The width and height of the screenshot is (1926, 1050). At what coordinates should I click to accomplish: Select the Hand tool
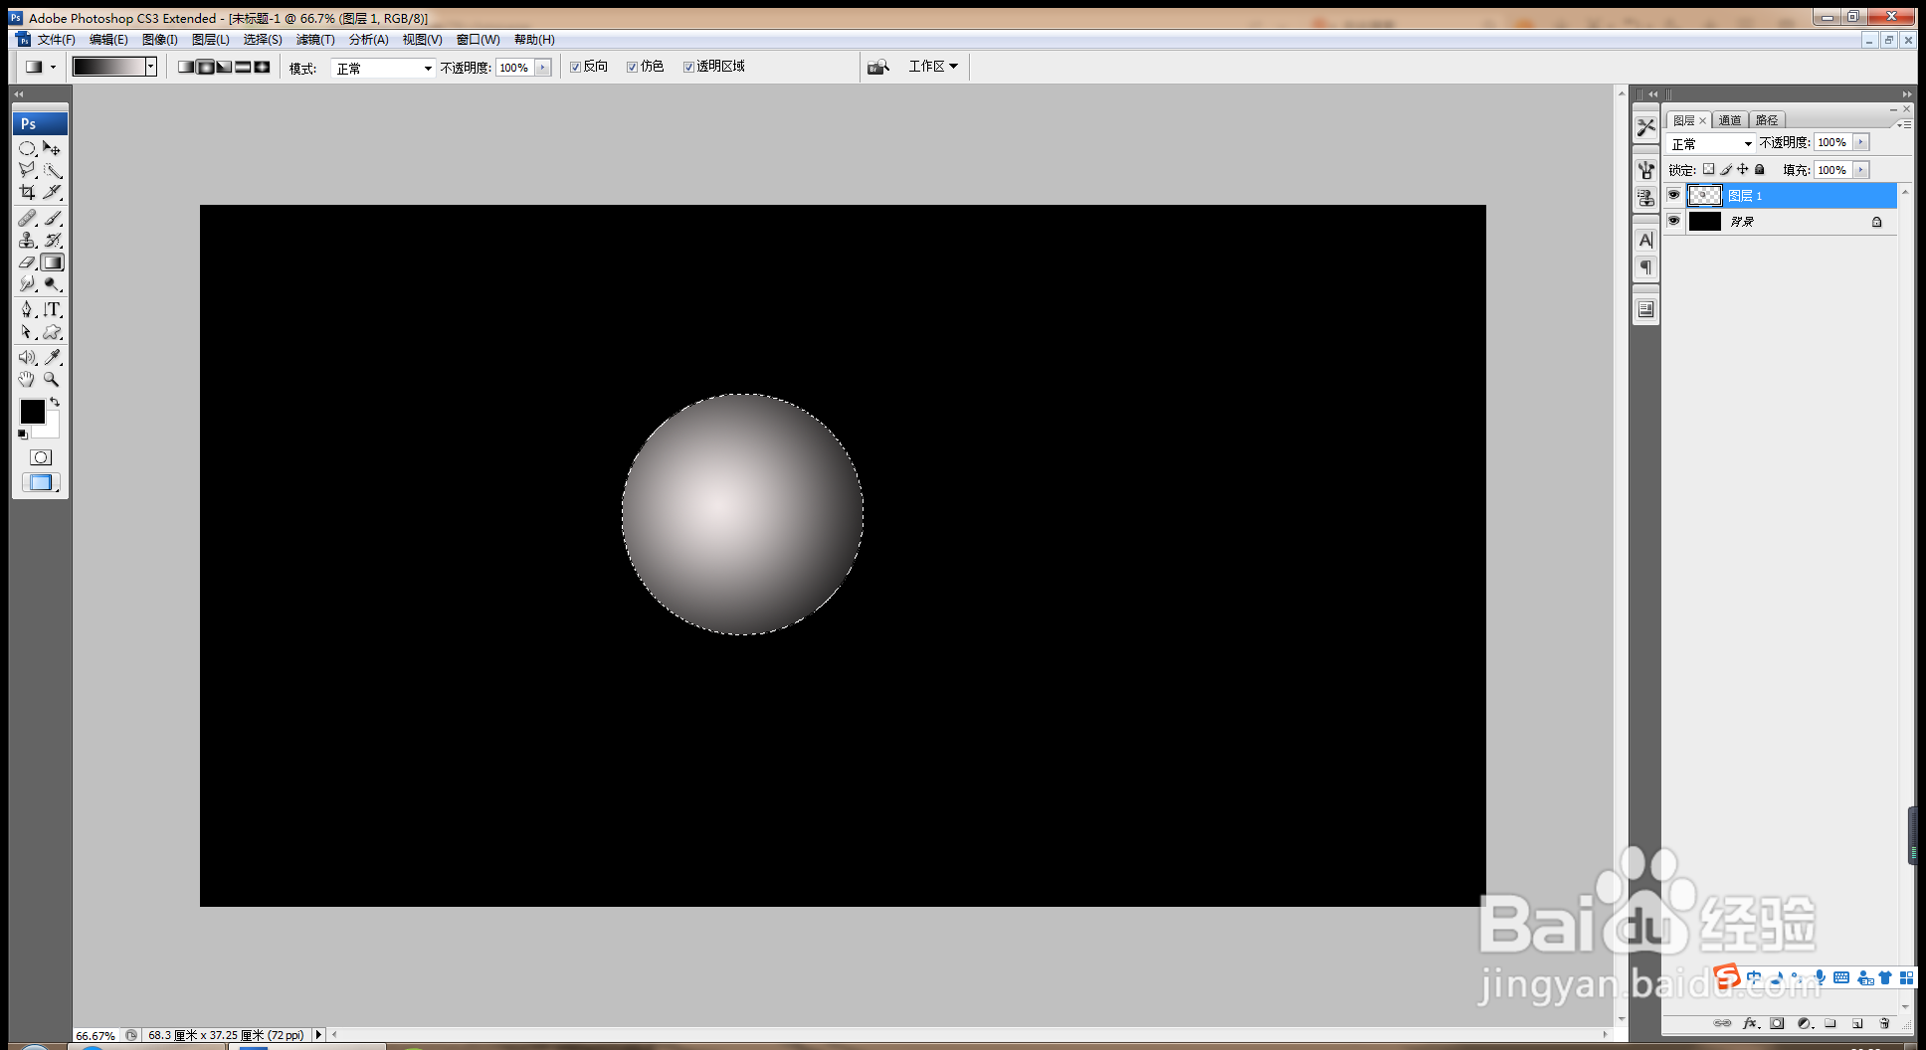pyautogui.click(x=27, y=379)
